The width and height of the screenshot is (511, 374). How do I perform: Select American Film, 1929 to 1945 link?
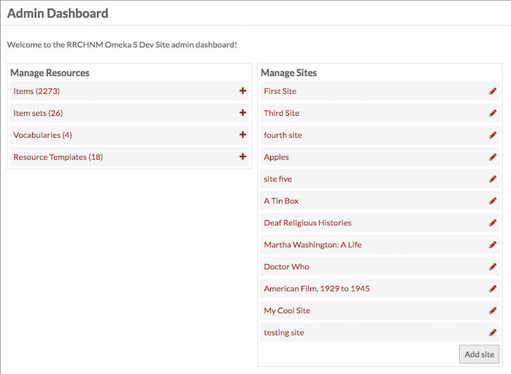(x=317, y=289)
